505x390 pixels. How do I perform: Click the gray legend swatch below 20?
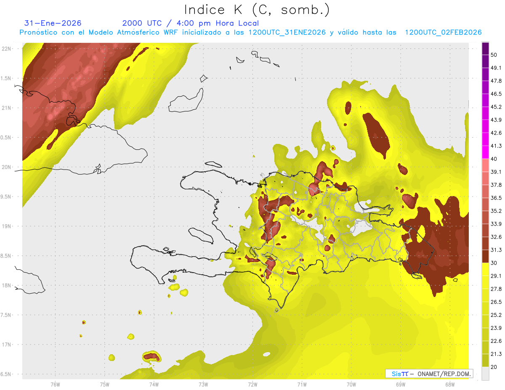tap(485, 374)
